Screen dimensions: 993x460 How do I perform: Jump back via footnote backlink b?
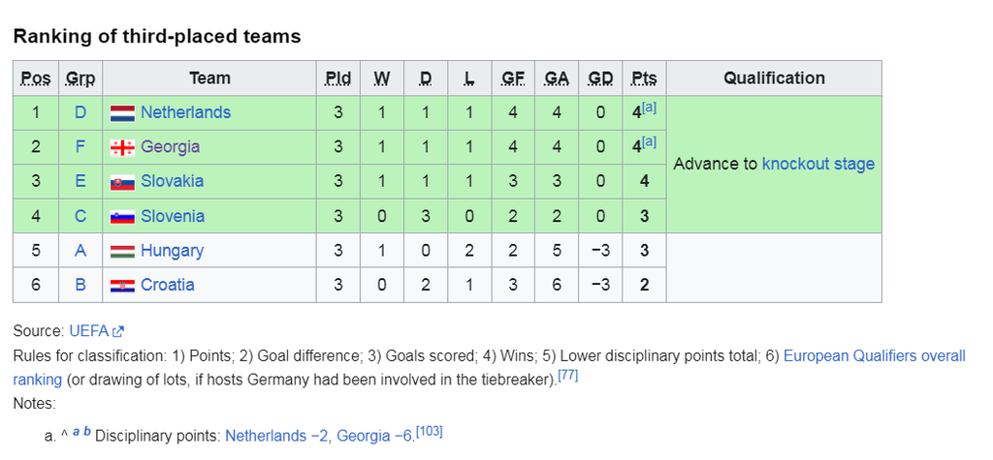[86, 432]
